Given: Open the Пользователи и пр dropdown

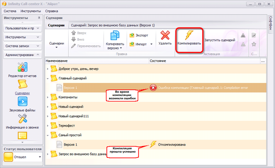Looking at the screenshot, I should tap(22, 28).
